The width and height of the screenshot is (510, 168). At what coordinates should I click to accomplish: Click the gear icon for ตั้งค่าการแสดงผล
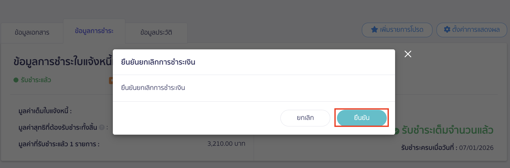point(447,29)
